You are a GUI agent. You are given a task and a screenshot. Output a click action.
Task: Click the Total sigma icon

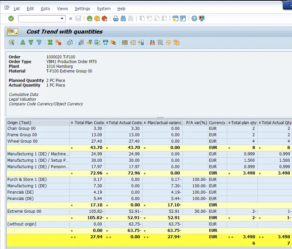(x=50, y=42)
